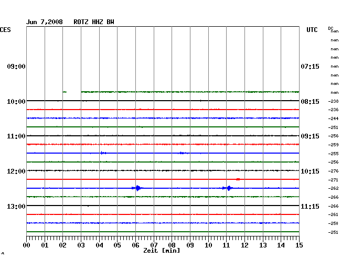Click minute 12 on the time axis
Viewport: 341px width, 259px height.
pyautogui.click(x=244, y=245)
